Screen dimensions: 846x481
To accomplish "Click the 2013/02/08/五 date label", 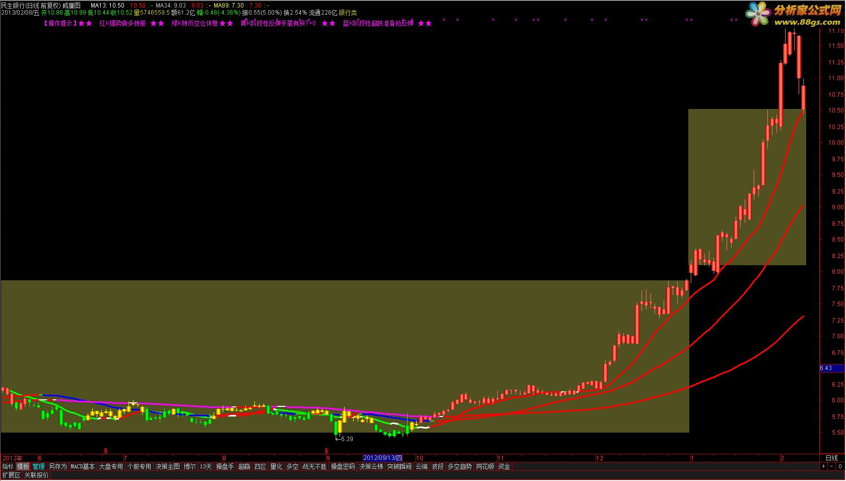I will point(20,13).
